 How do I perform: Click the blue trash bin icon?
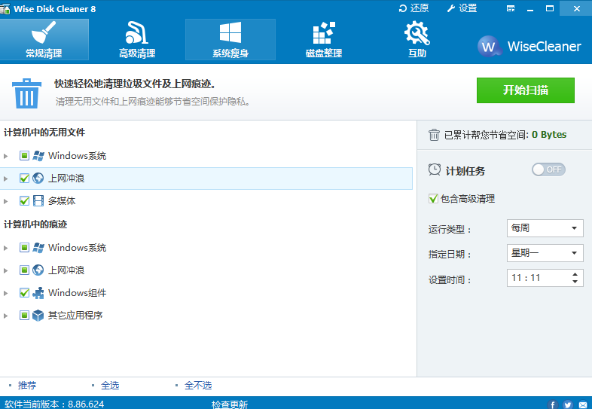26,93
